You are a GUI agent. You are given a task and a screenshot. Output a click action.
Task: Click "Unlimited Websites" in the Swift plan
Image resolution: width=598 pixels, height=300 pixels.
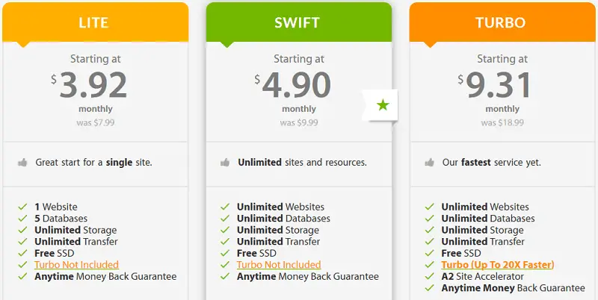click(x=281, y=207)
